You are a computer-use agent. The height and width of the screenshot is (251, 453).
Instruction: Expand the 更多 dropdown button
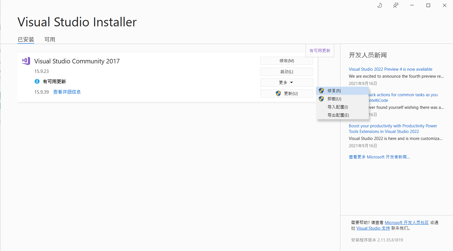click(286, 82)
